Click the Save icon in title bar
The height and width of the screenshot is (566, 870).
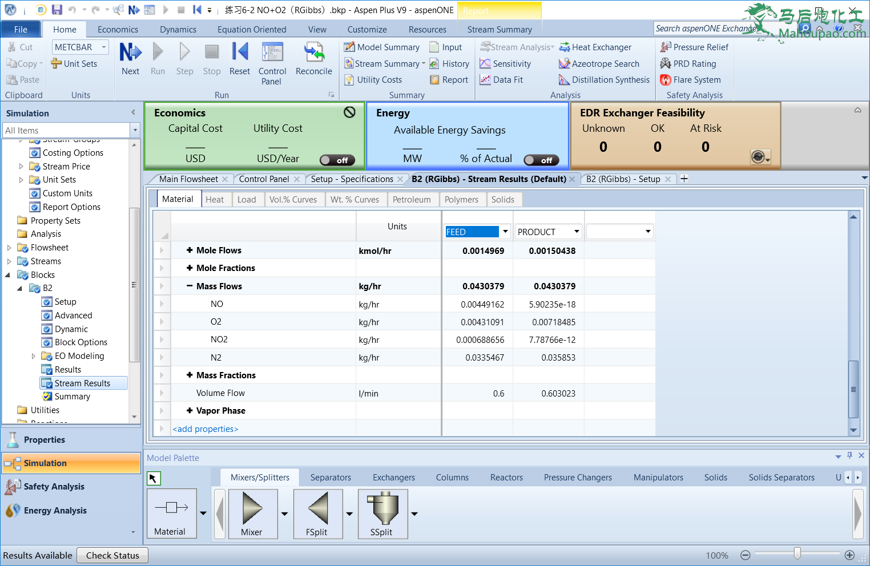(x=57, y=10)
